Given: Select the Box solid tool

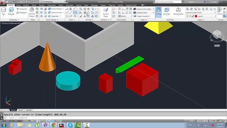Looking at the screenshot, I should click(4, 11).
